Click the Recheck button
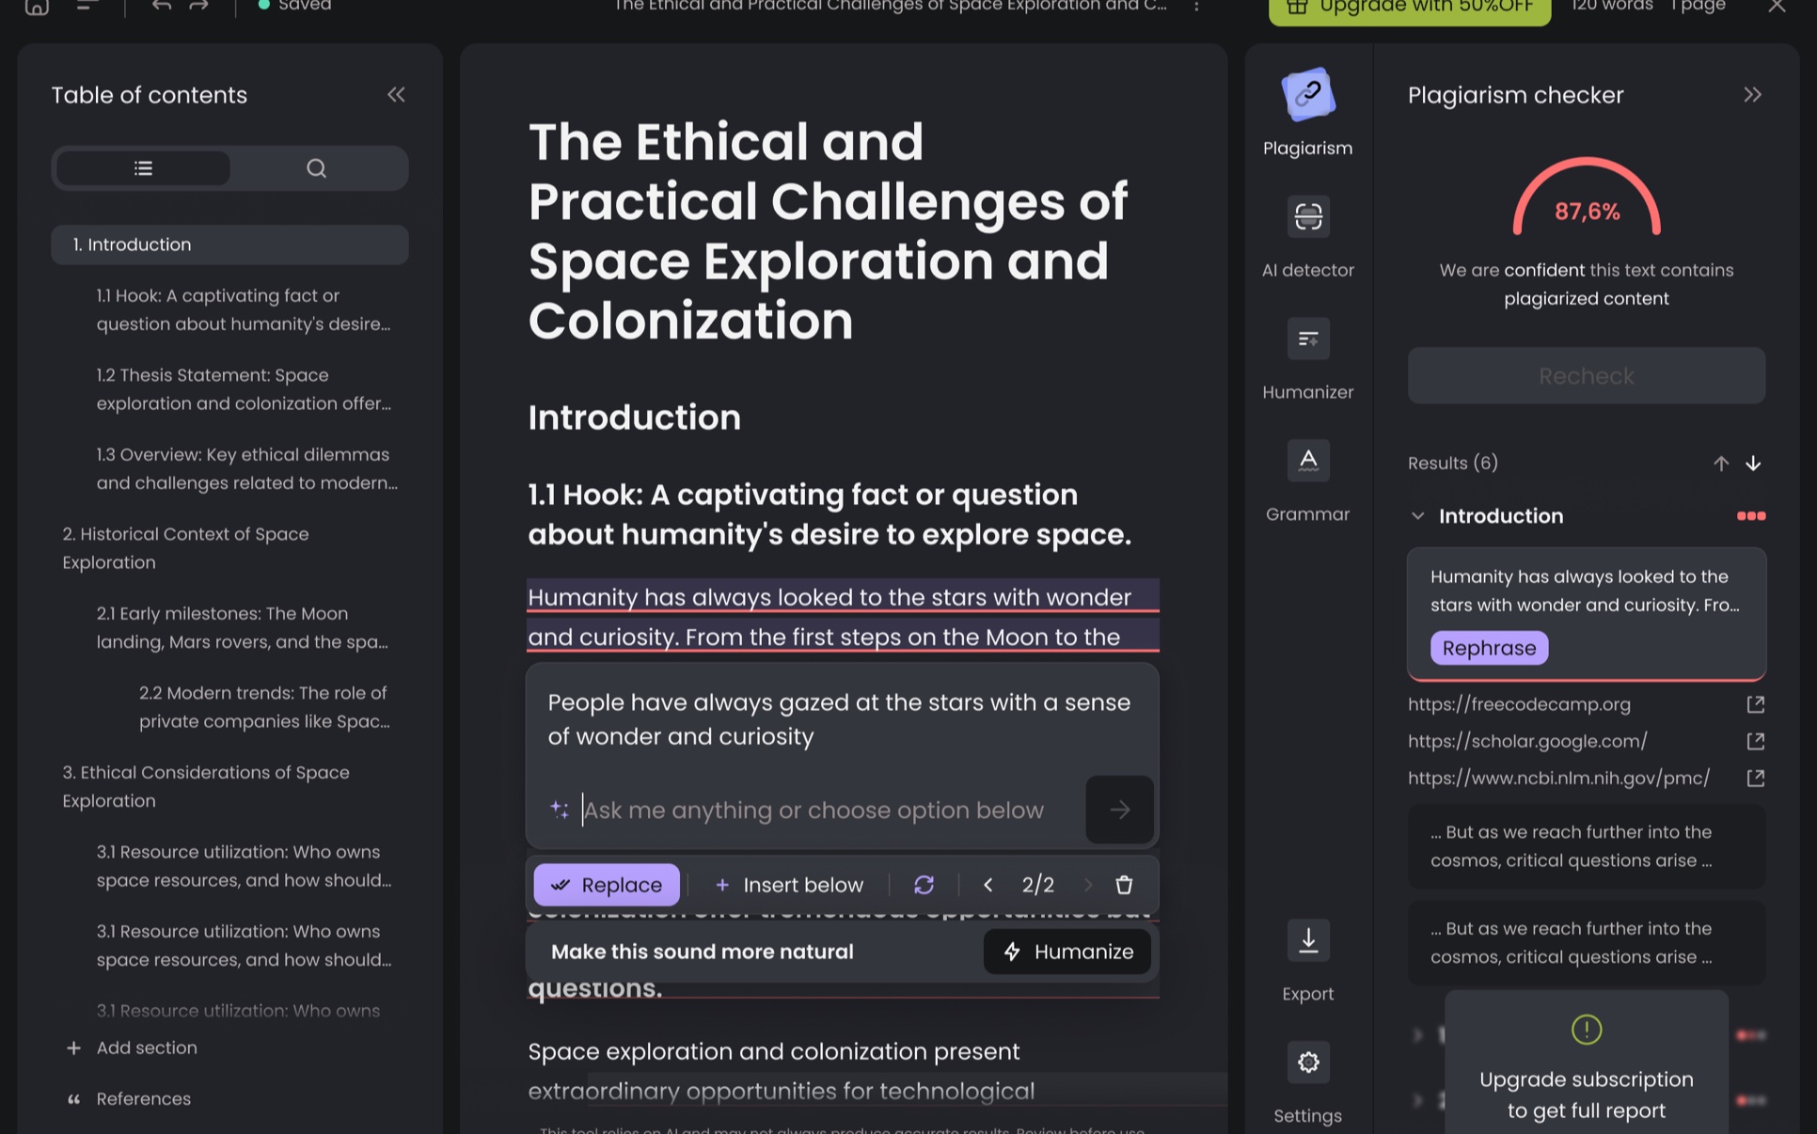Viewport: 1817px width, 1134px height. 1586,376
